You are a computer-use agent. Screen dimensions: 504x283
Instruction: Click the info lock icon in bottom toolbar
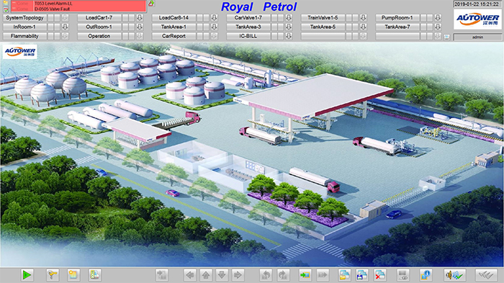(426, 274)
